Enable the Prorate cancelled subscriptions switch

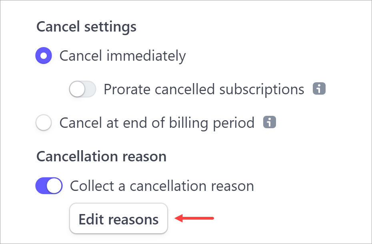(x=82, y=89)
